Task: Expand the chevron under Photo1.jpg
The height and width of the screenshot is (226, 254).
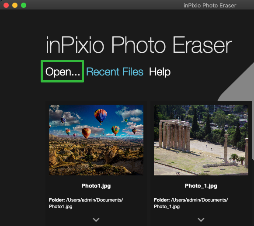Action: click(96, 219)
